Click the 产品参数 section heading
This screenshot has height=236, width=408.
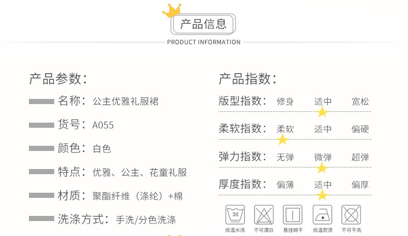pyautogui.click(x=58, y=79)
